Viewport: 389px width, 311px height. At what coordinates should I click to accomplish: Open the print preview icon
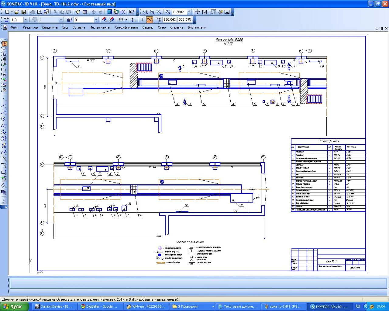40,12
